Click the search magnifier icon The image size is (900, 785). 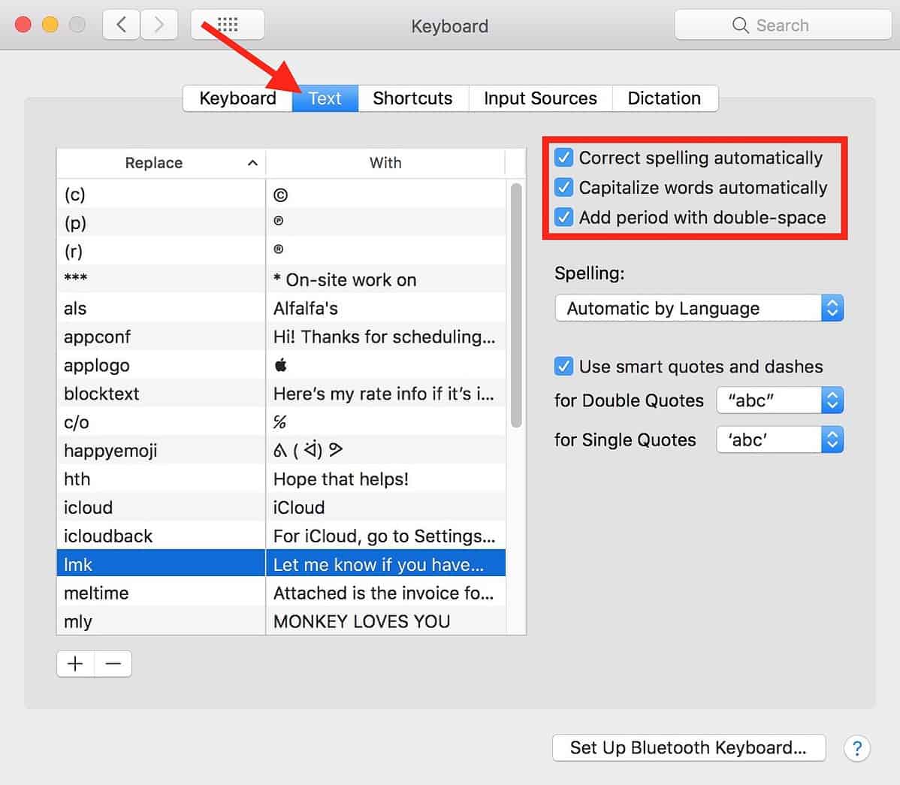tap(739, 25)
